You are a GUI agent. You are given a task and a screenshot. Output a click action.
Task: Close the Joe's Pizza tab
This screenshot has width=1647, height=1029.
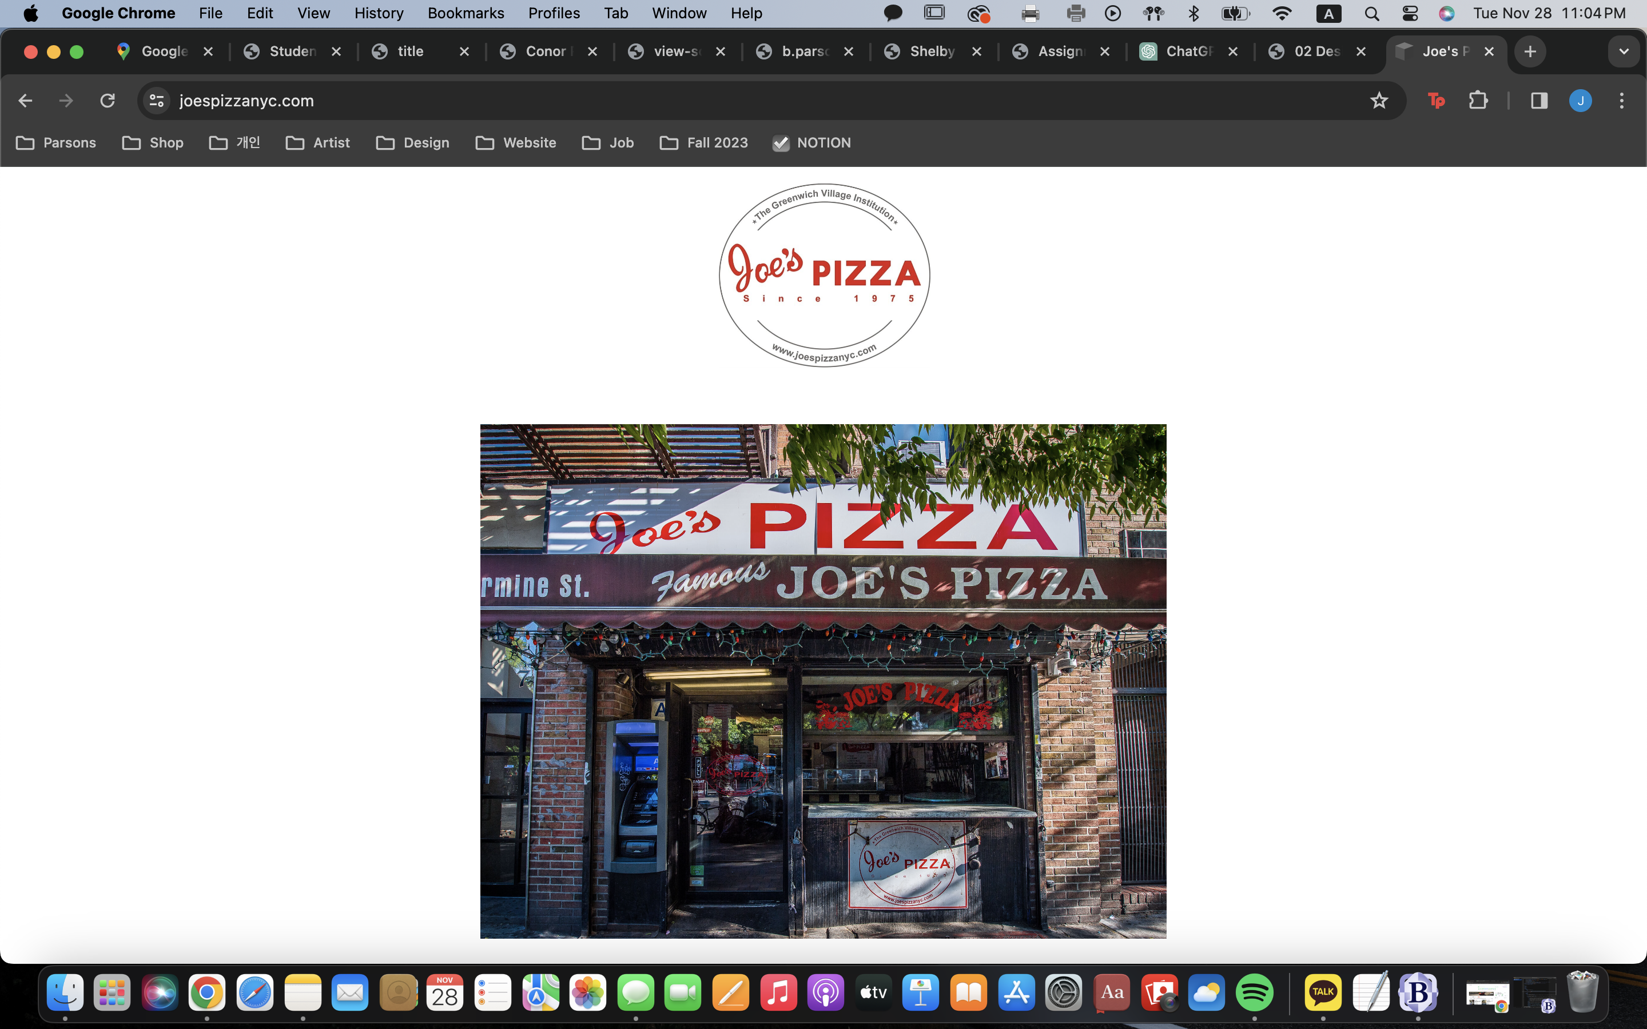tap(1489, 51)
